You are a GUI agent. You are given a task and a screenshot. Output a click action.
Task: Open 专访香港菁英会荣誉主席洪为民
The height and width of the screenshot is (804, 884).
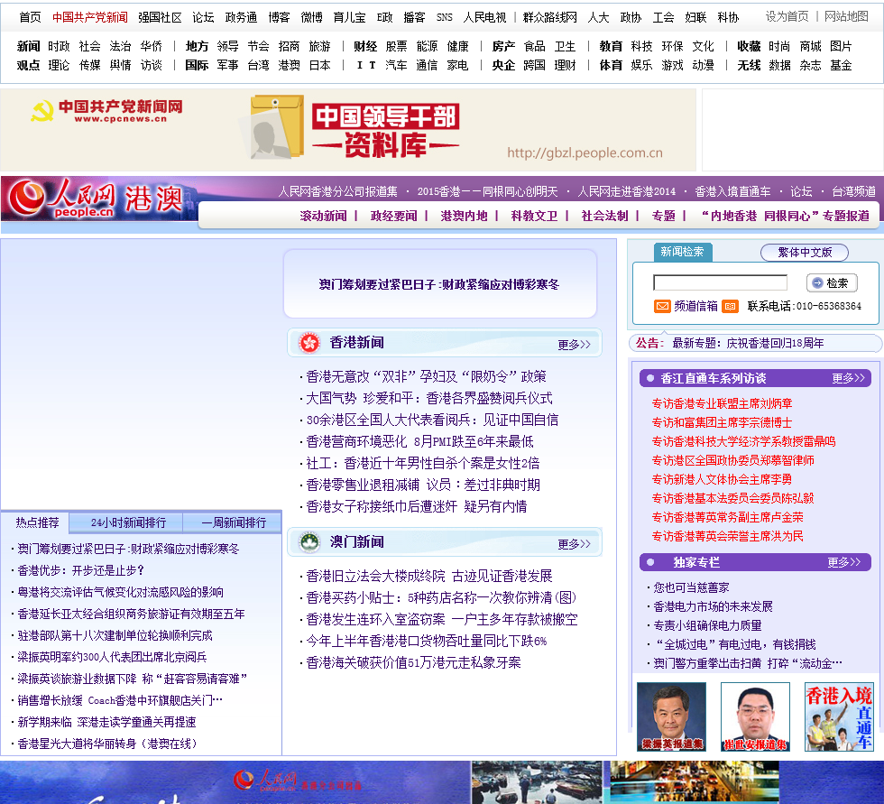(x=727, y=536)
